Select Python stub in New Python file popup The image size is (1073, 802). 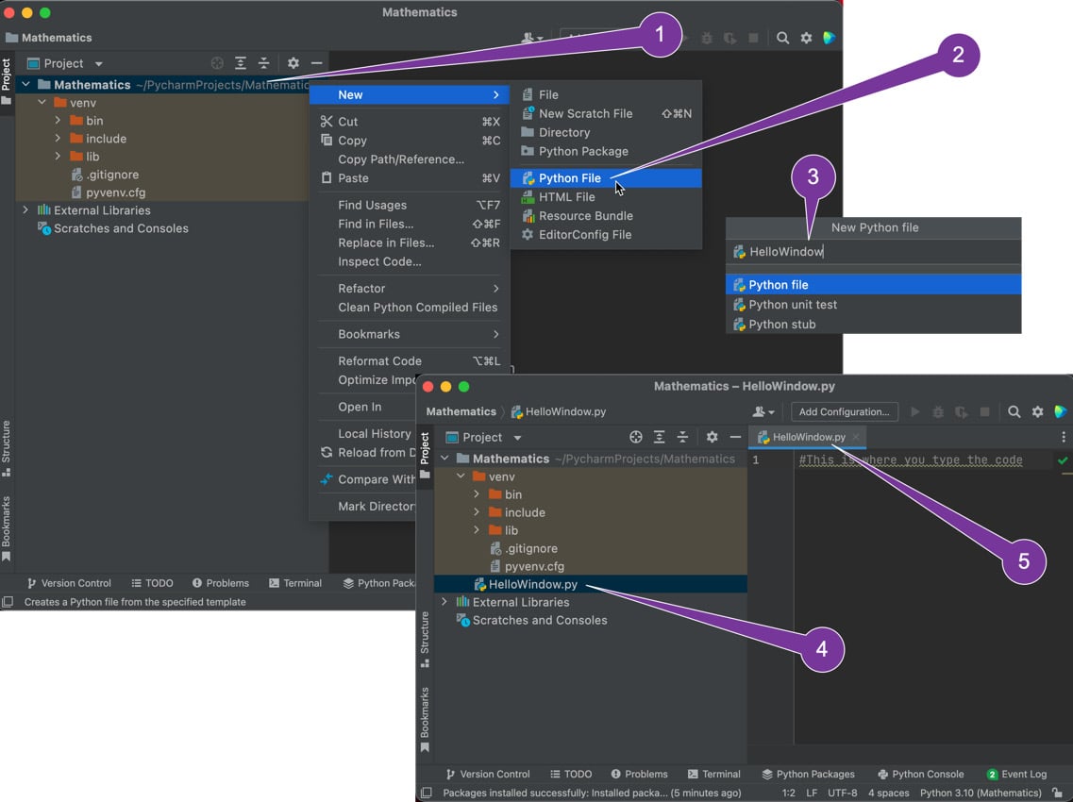point(873,325)
